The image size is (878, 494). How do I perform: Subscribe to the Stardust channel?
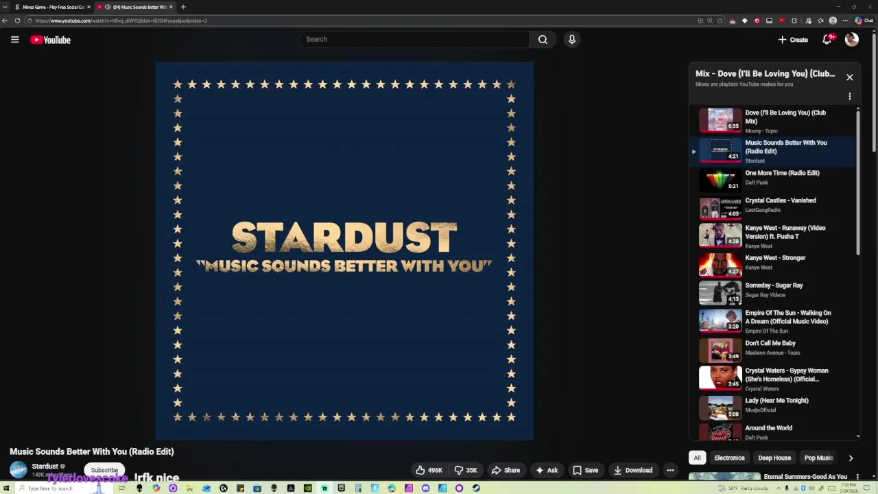[x=104, y=470]
